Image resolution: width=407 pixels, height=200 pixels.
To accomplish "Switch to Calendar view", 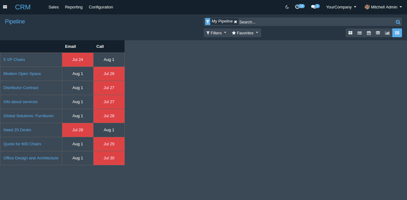I will 369,33.
